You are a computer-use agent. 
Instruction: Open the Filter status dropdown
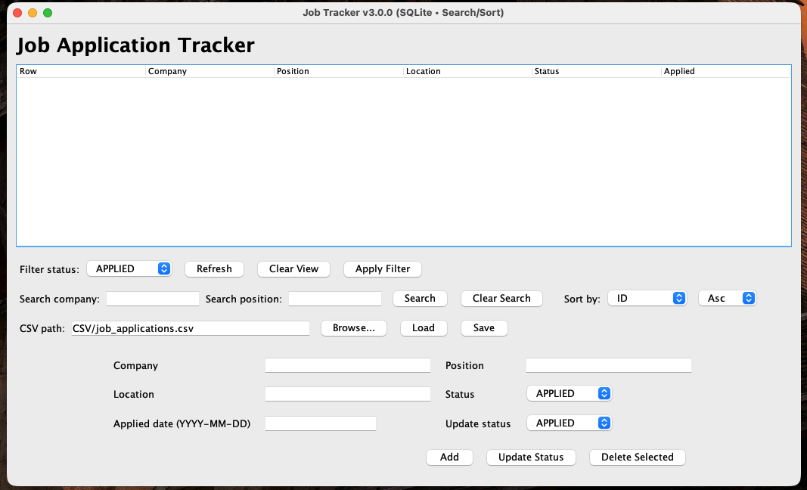[x=129, y=268]
